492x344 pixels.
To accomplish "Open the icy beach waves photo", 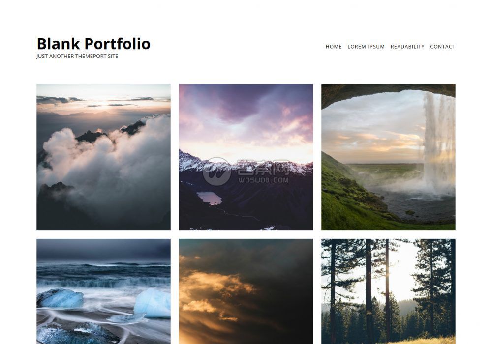I will coord(103,291).
